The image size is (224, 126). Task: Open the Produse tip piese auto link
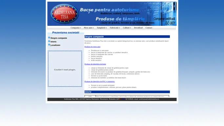92,47
